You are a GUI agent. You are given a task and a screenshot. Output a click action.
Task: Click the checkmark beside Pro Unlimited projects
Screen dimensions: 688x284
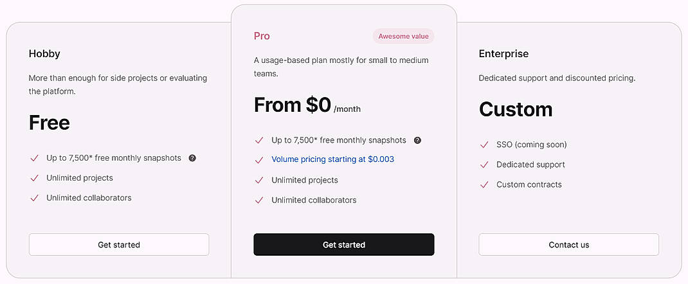[x=259, y=181]
